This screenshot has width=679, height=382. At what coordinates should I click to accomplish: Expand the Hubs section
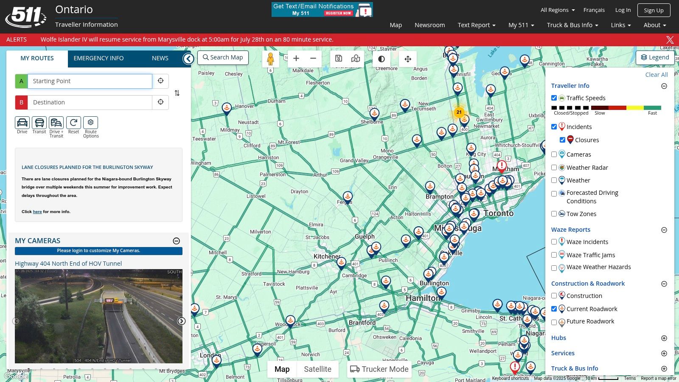664,338
